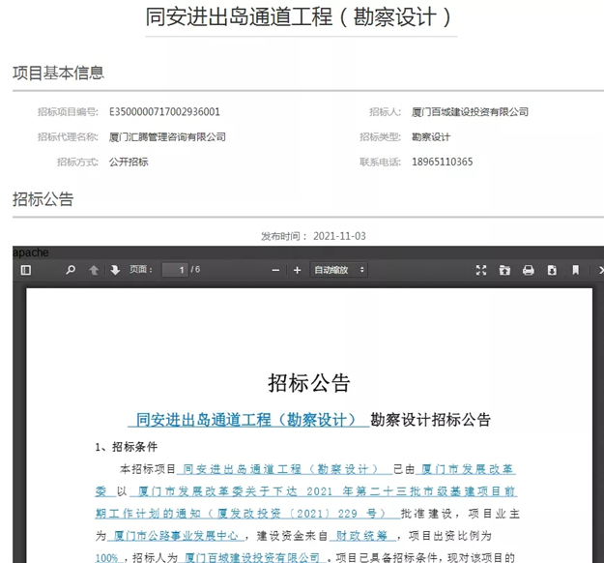This screenshot has height=563, width=604.
Task: Click the 项目基本信息 section heading
Action: click(x=58, y=73)
